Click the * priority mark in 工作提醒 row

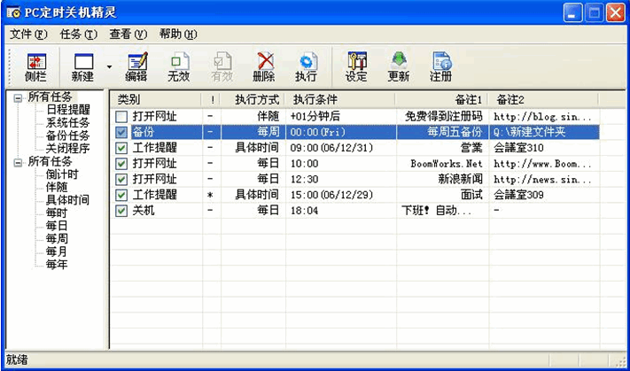tap(210, 196)
